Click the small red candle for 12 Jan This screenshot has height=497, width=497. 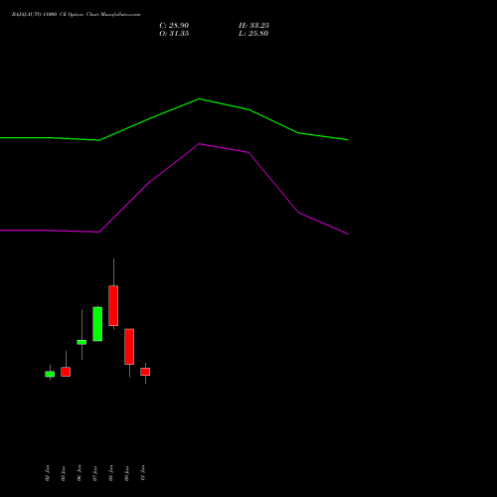tap(145, 372)
